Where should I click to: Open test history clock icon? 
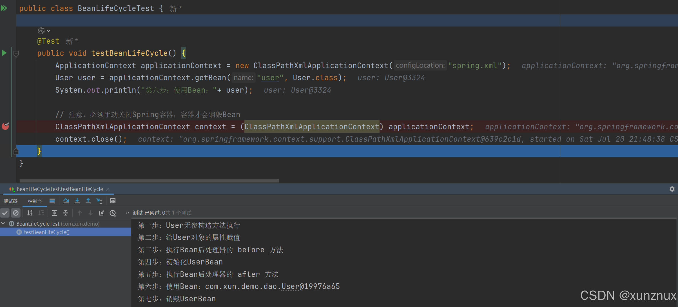click(113, 213)
